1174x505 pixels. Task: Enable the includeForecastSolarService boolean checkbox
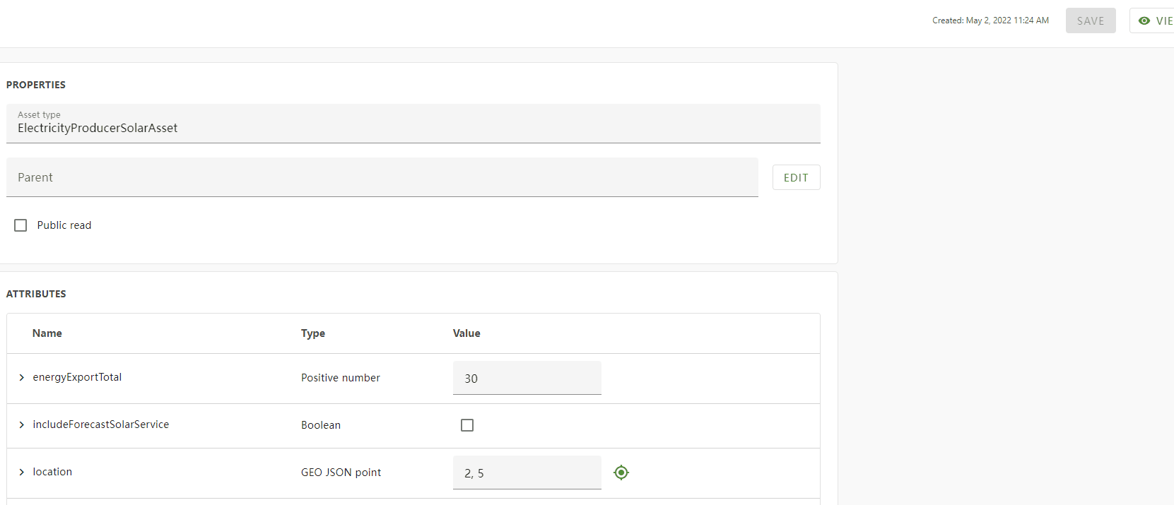[x=467, y=424]
